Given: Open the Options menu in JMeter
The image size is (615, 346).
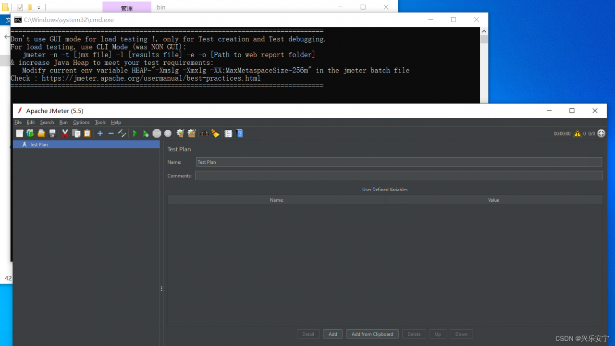Looking at the screenshot, I should click(81, 123).
